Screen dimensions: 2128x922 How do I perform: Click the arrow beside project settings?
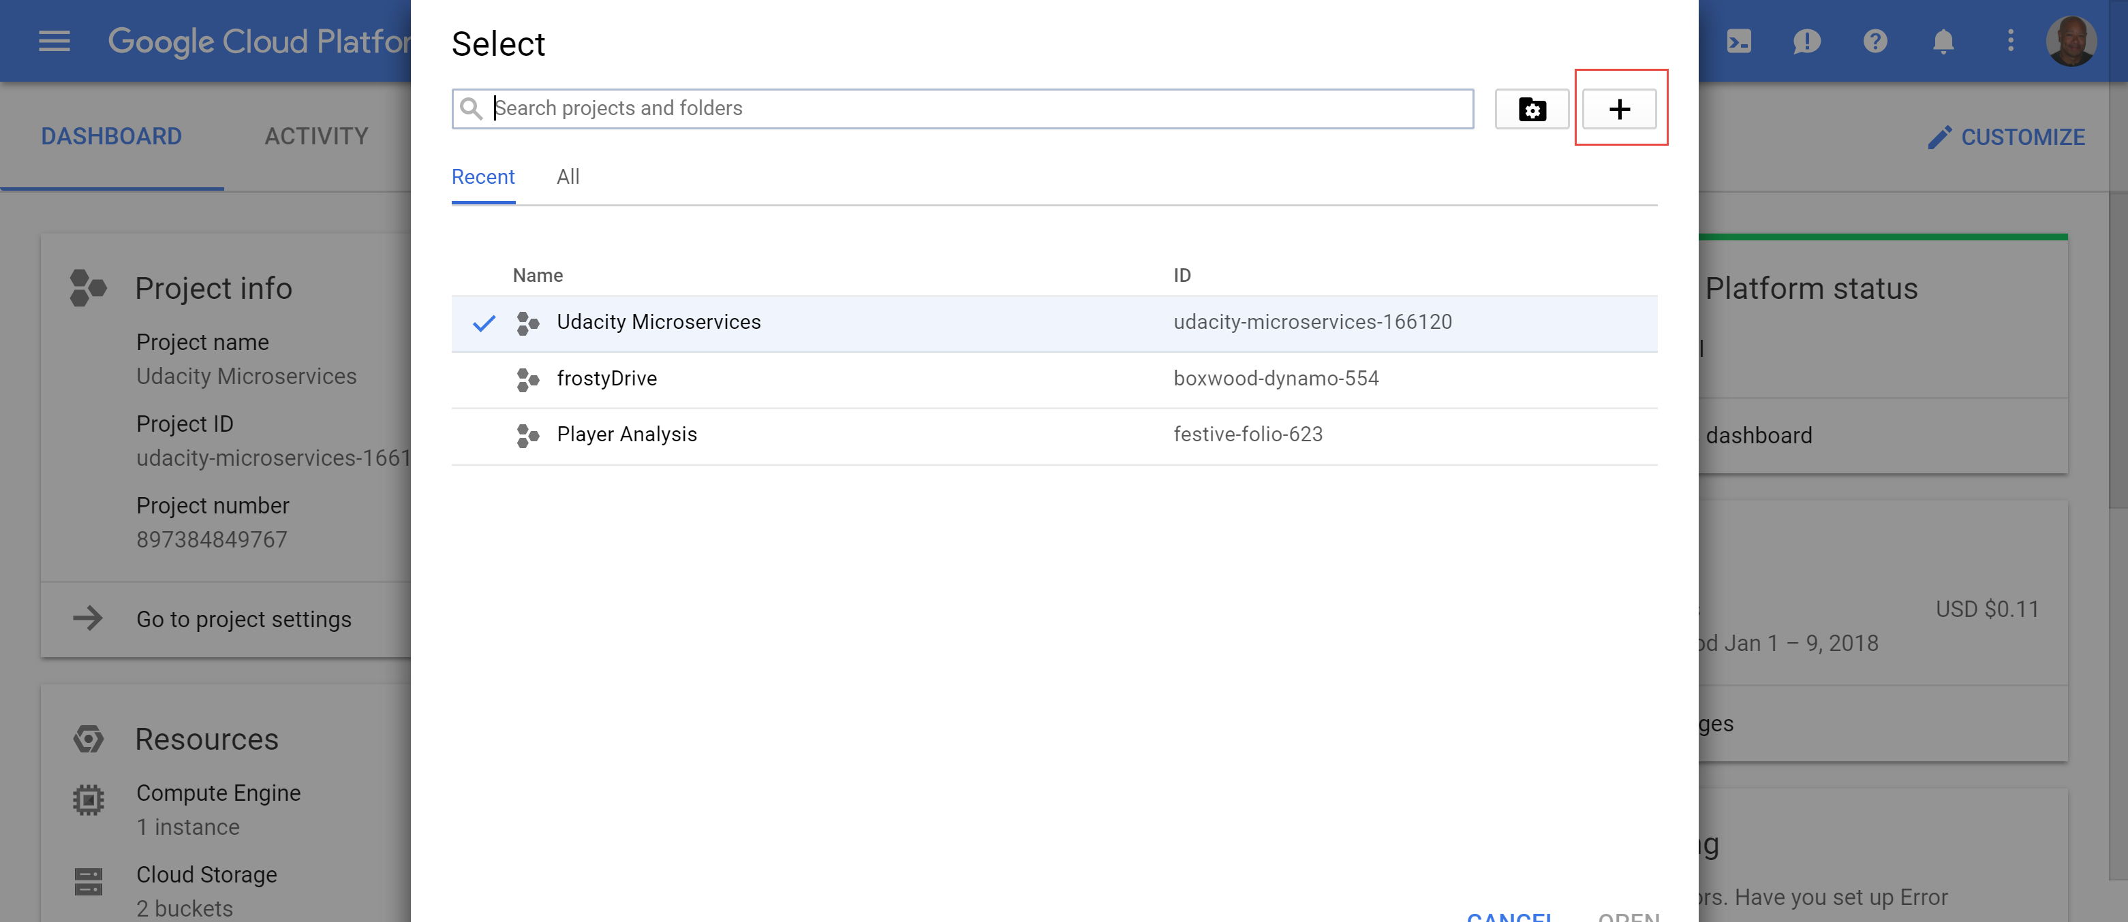[x=88, y=618]
